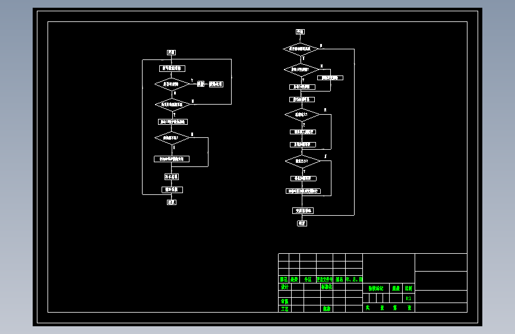
Task: Click the first decision diamond in right flowchart
Action: point(301,49)
